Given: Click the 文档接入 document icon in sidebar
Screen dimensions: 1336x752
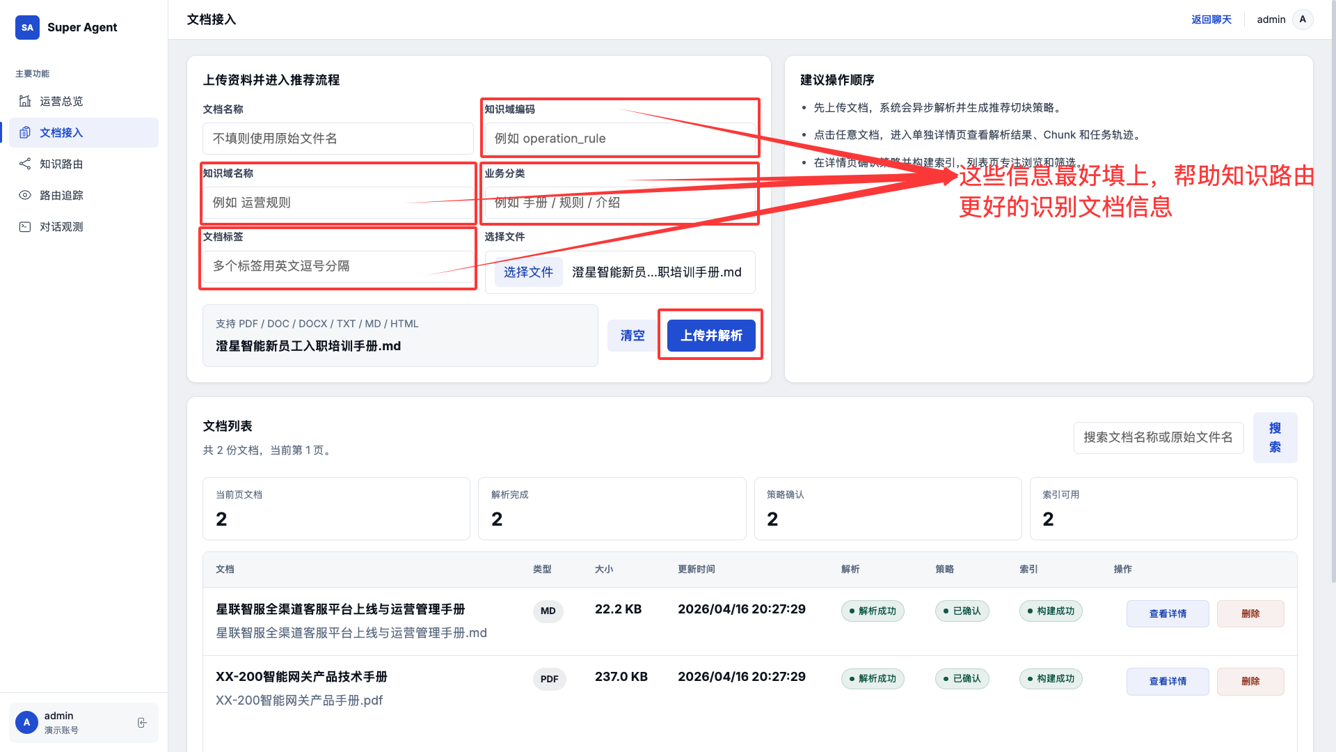Looking at the screenshot, I should click(x=25, y=132).
